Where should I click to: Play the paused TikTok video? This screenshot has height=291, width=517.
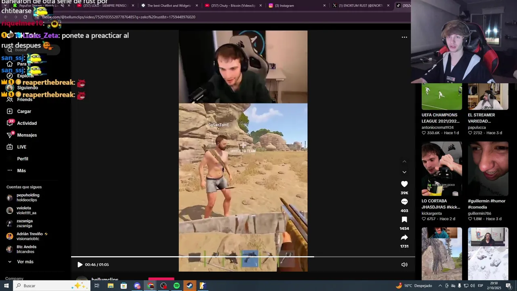[x=80, y=265]
